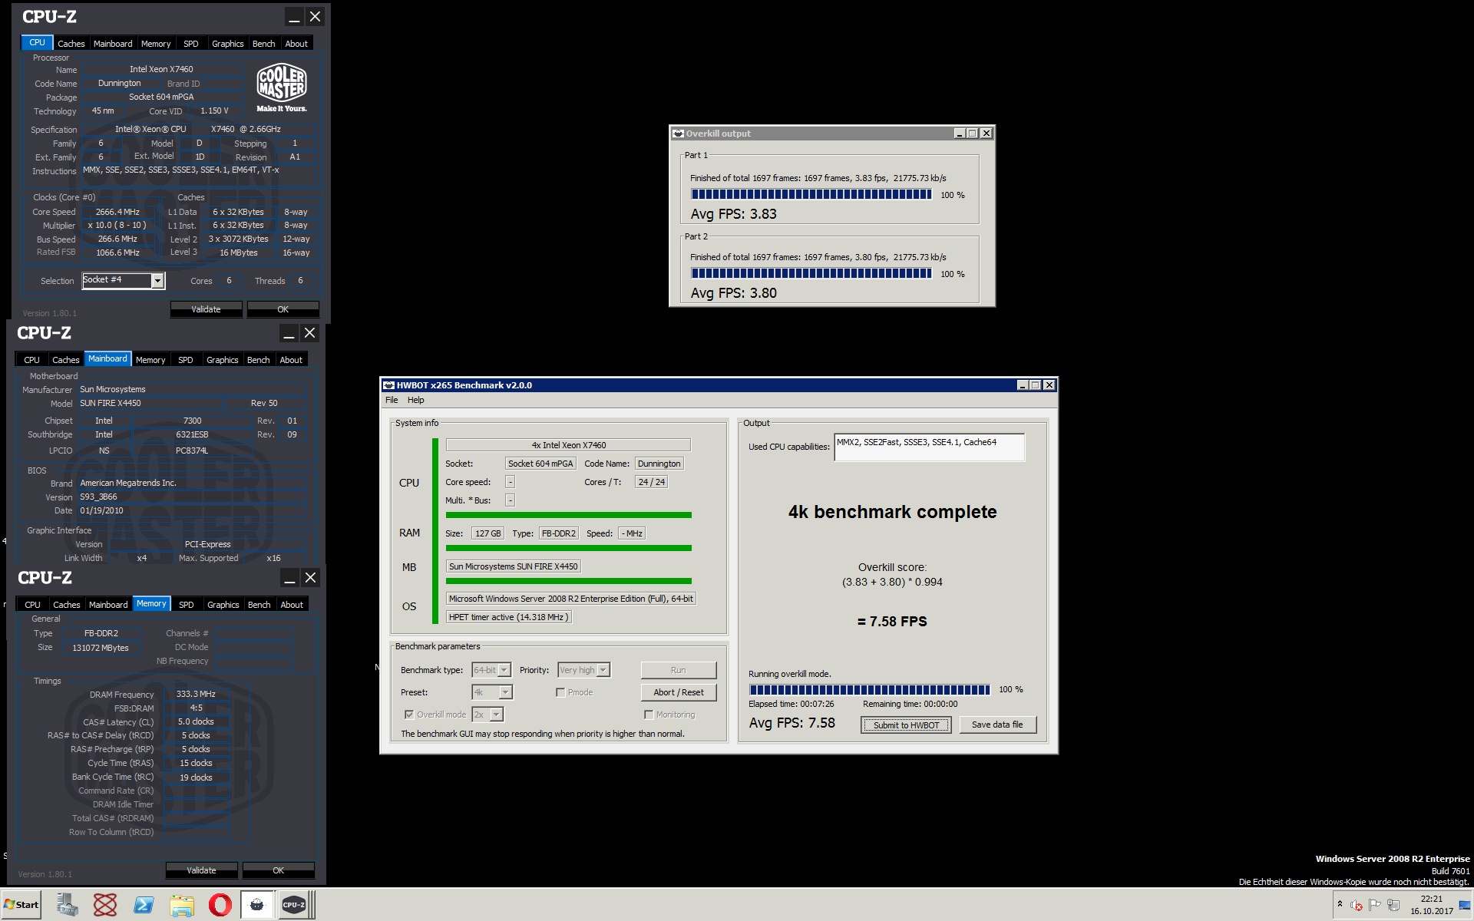
Task: Toggle the Overkill mode checkbox
Action: pyautogui.click(x=409, y=715)
